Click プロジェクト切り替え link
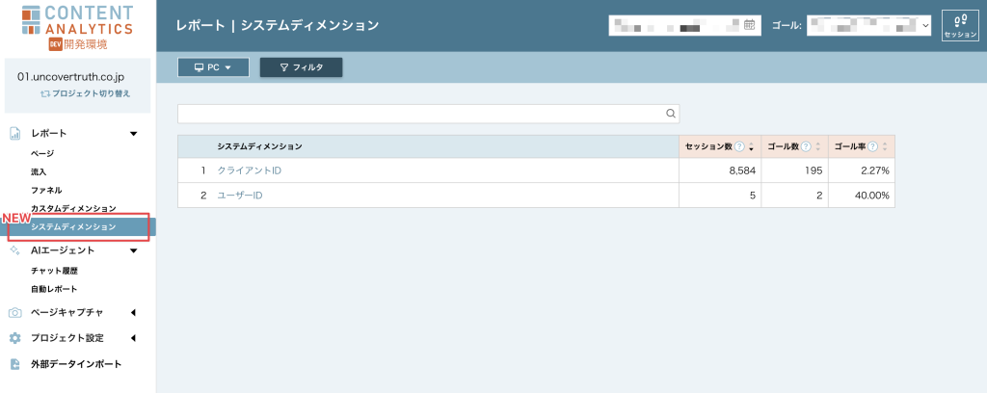 (x=85, y=93)
